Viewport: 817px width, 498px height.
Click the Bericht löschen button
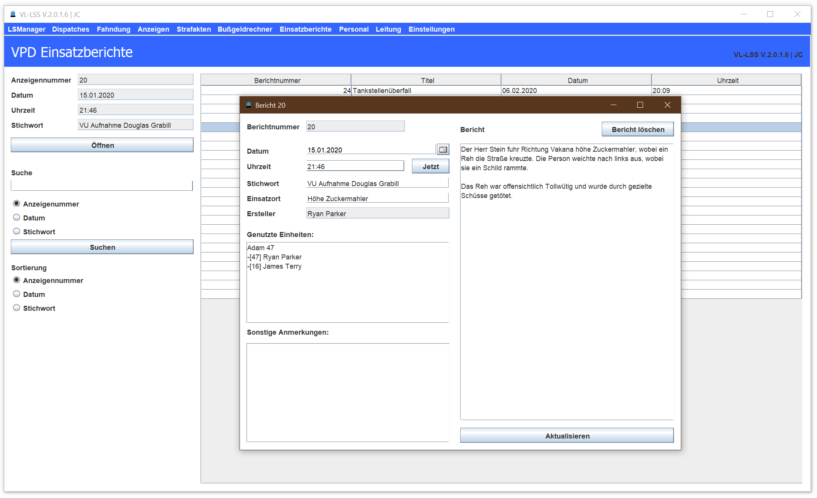tap(638, 129)
